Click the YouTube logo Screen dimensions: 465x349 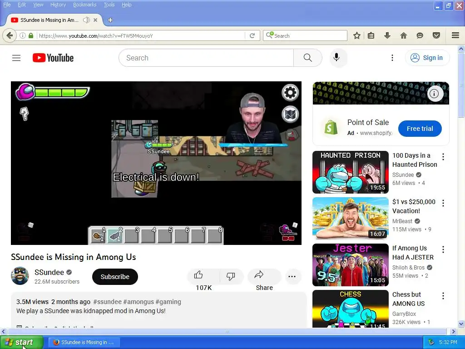click(53, 58)
